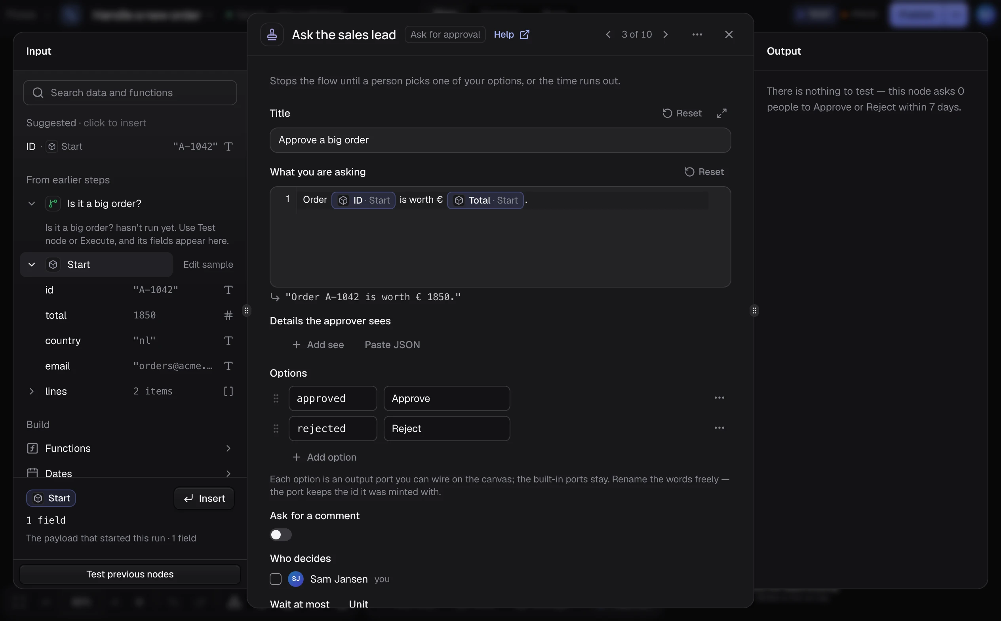Viewport: 1001px width, 621px height.
Task: Click the branch icon of Is it a big order?
Action: [x=53, y=204]
